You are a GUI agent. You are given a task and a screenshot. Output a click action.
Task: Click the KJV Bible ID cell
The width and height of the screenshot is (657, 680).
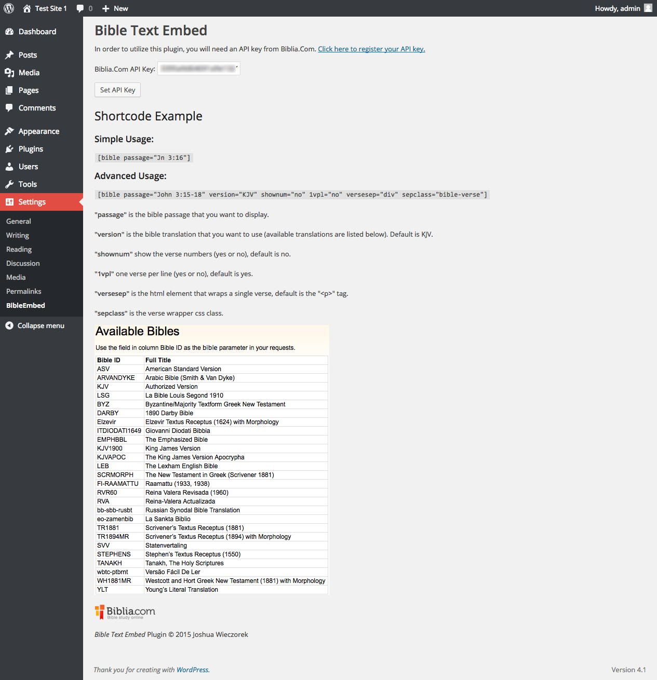[x=119, y=387]
